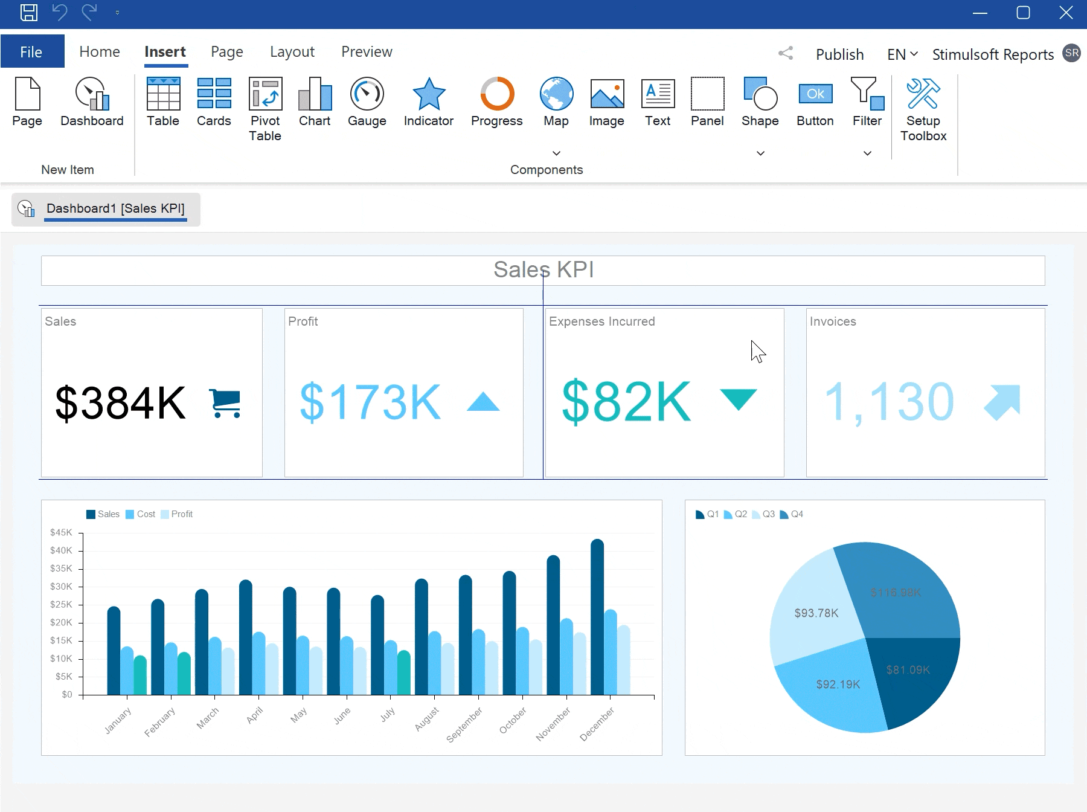Insert a Cards component
This screenshot has height=812, width=1087.
pos(214,103)
